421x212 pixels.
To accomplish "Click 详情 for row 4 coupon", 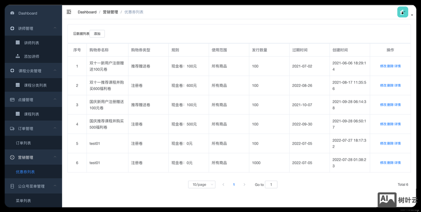I will point(397,124).
